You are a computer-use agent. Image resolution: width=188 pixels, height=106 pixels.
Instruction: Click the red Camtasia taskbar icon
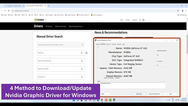click(106, 100)
